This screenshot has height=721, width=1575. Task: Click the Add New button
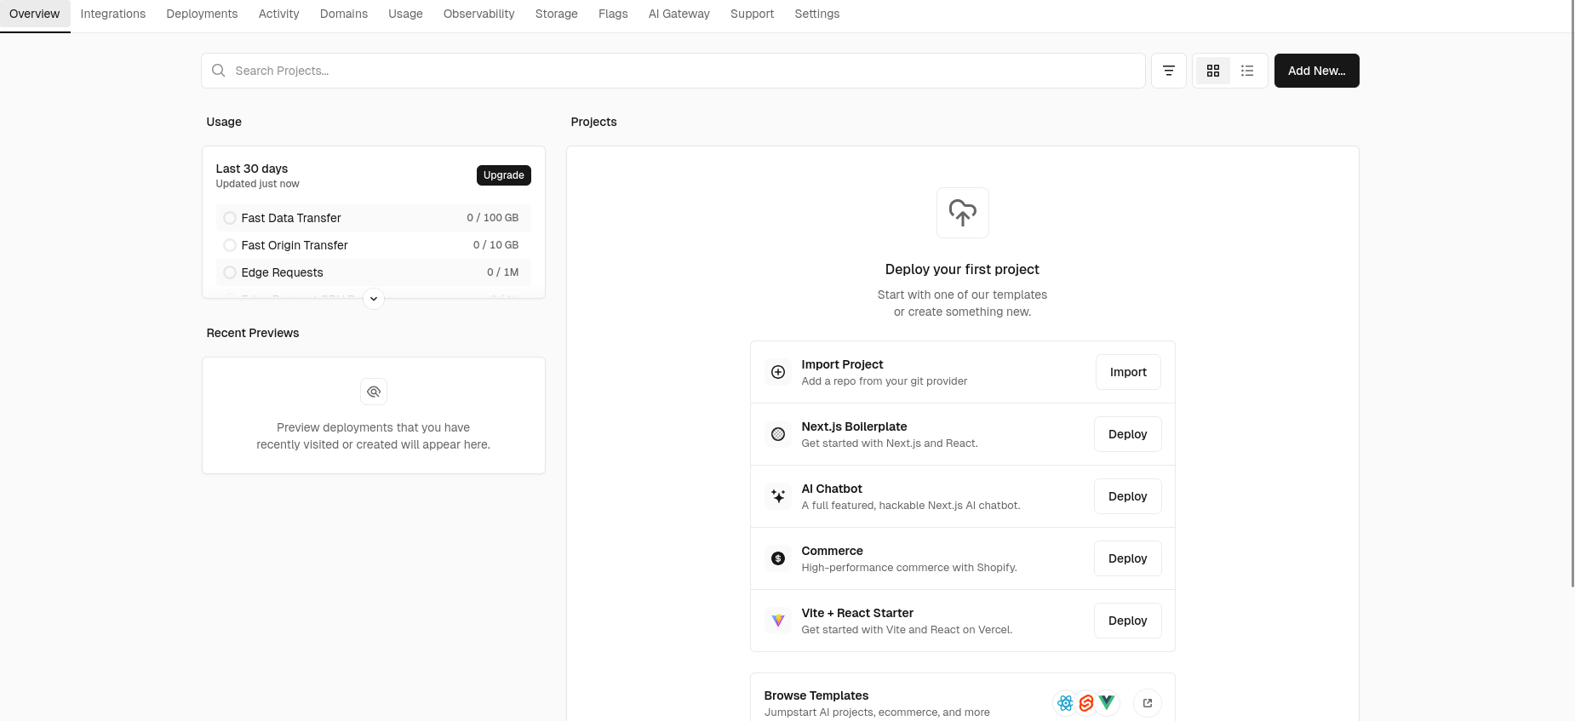point(1317,71)
